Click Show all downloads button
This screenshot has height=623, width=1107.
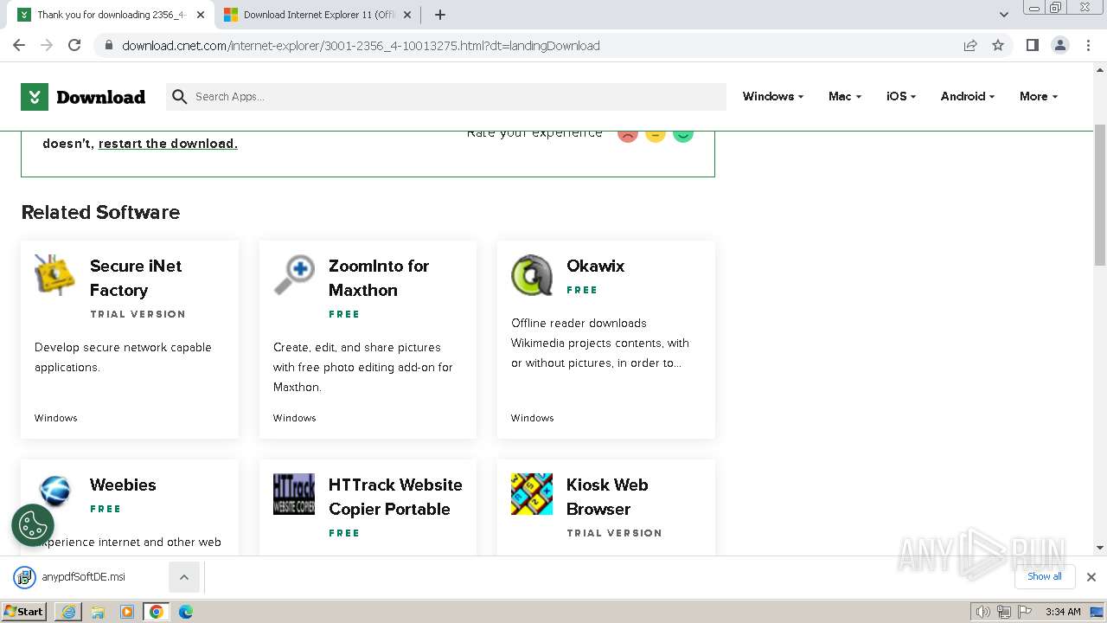(x=1045, y=576)
